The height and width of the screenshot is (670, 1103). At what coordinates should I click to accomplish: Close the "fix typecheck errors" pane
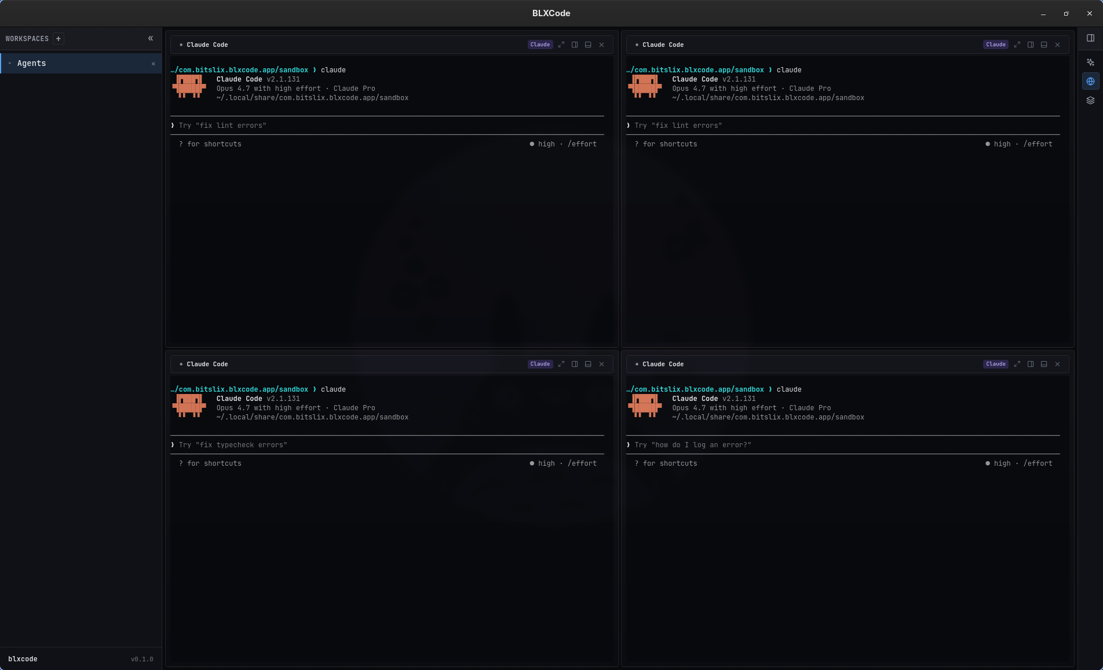601,364
